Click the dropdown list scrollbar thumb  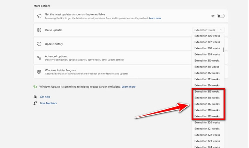(223, 50)
